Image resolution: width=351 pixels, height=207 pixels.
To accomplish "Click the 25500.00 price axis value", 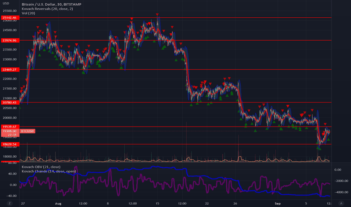I will pyautogui.click(x=10, y=11).
